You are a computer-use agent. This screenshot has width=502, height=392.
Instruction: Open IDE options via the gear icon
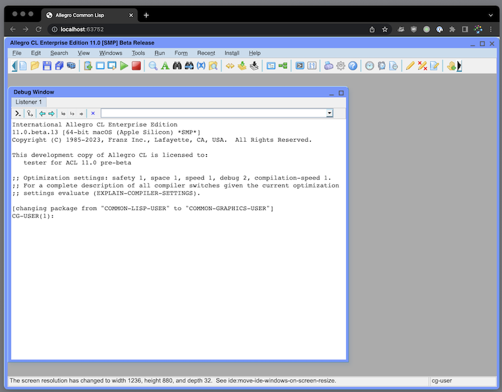[341, 65]
